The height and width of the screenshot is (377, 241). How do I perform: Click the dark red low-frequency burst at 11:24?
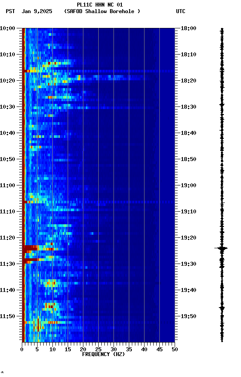[x=31, y=248]
